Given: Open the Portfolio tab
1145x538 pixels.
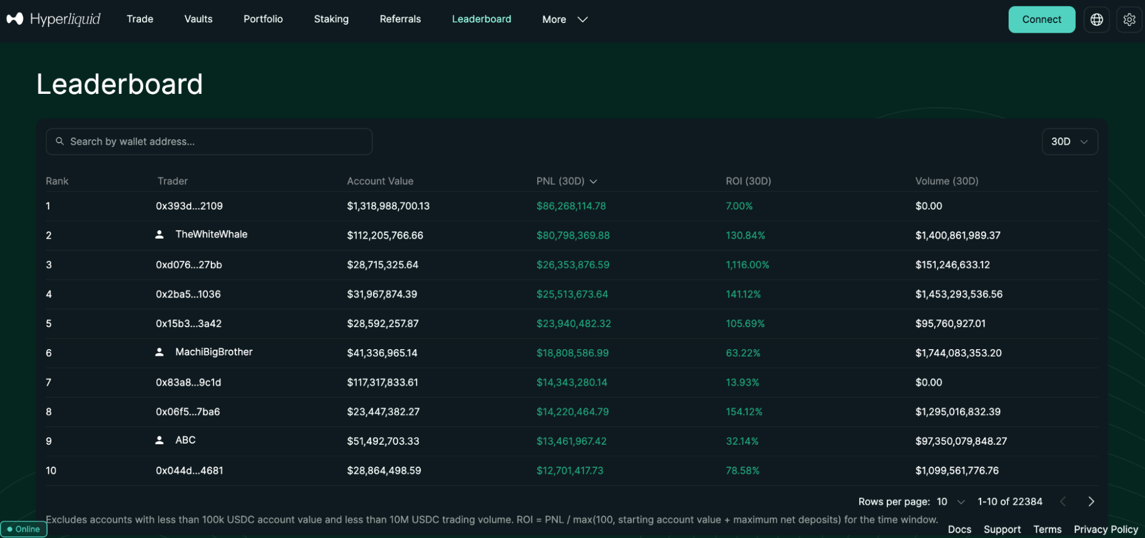Looking at the screenshot, I should pyautogui.click(x=263, y=19).
